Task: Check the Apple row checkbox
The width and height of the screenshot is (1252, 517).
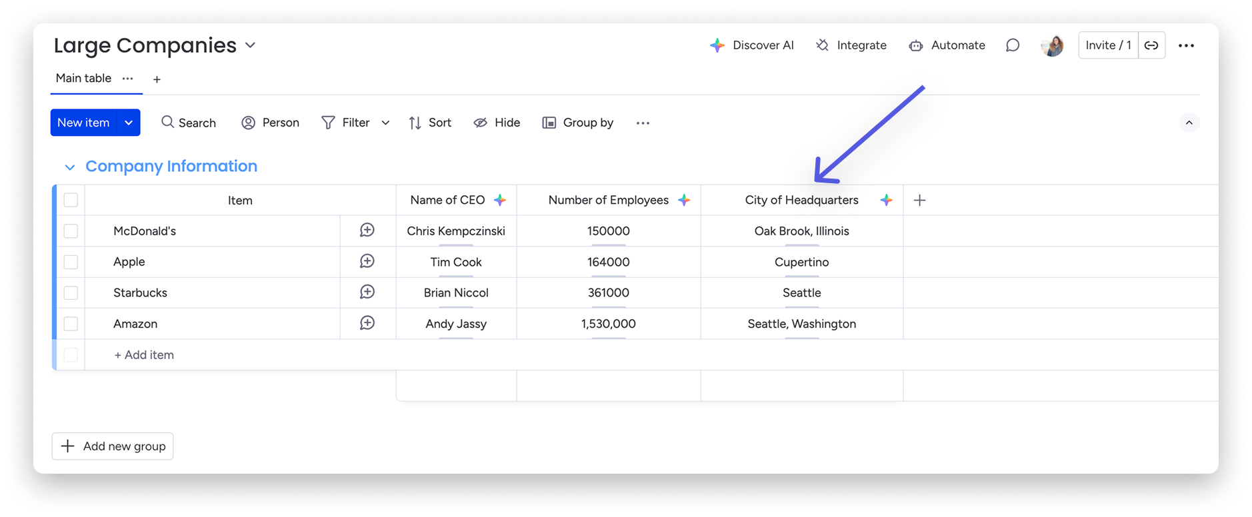Action: 71,262
